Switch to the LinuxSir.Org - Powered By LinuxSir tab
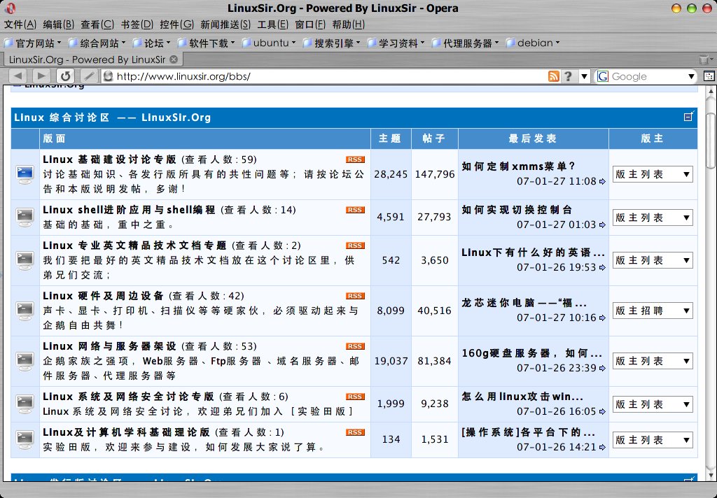 pos(93,59)
